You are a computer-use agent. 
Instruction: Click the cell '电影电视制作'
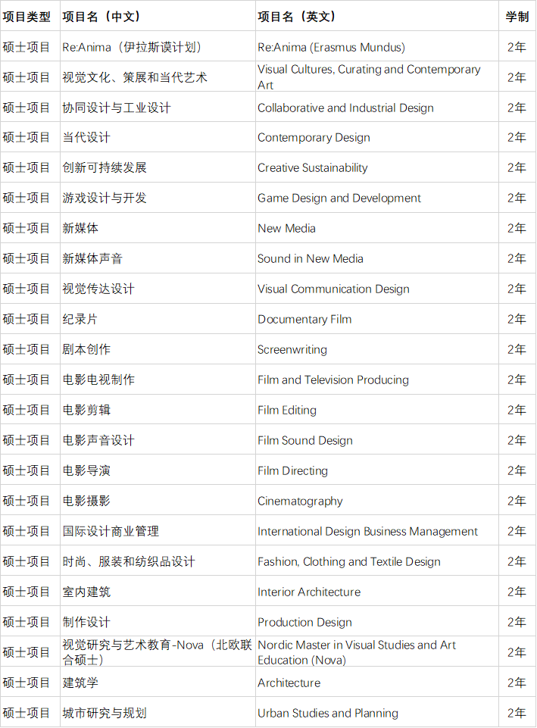[158, 380]
